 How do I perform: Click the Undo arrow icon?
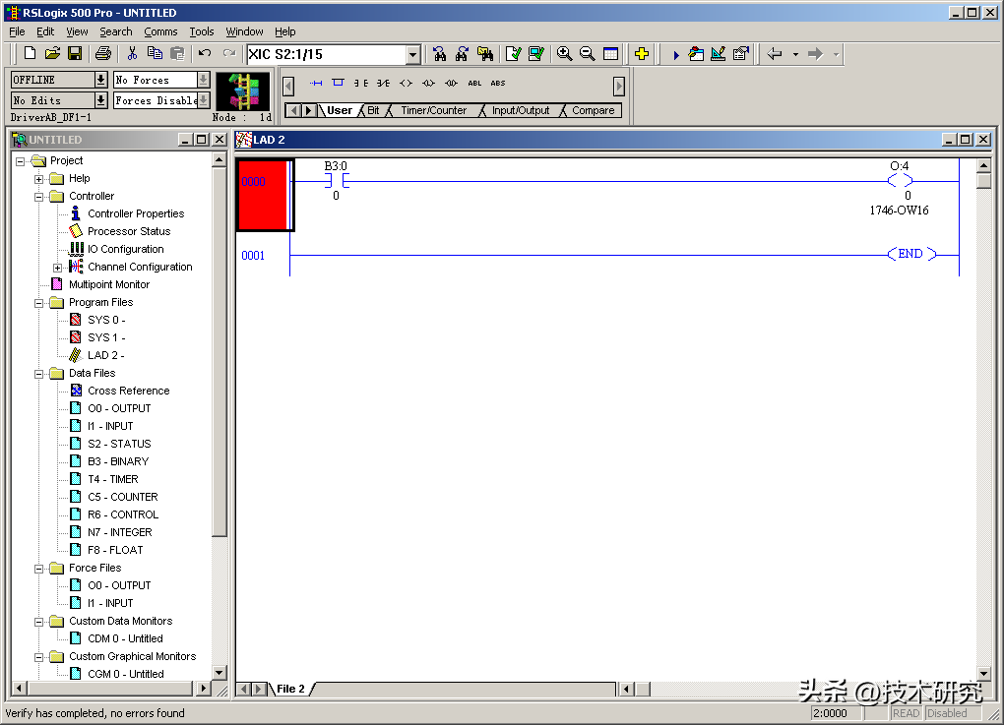[x=205, y=54]
